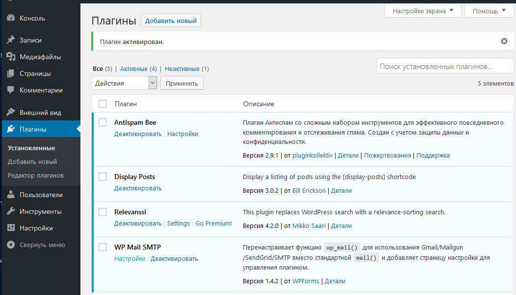Check the Antispam Bee plugin checkbox

(x=103, y=122)
